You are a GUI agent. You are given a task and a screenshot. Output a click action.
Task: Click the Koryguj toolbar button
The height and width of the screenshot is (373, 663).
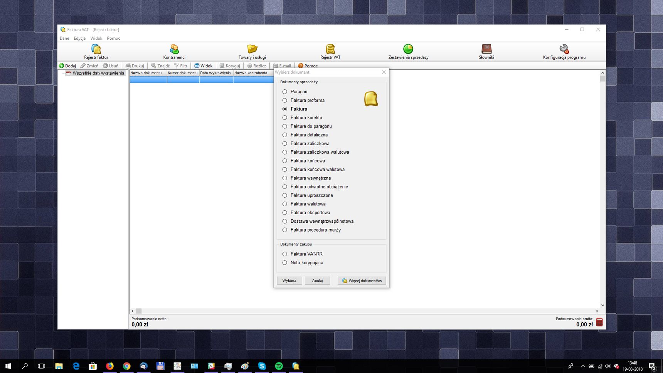230,66
